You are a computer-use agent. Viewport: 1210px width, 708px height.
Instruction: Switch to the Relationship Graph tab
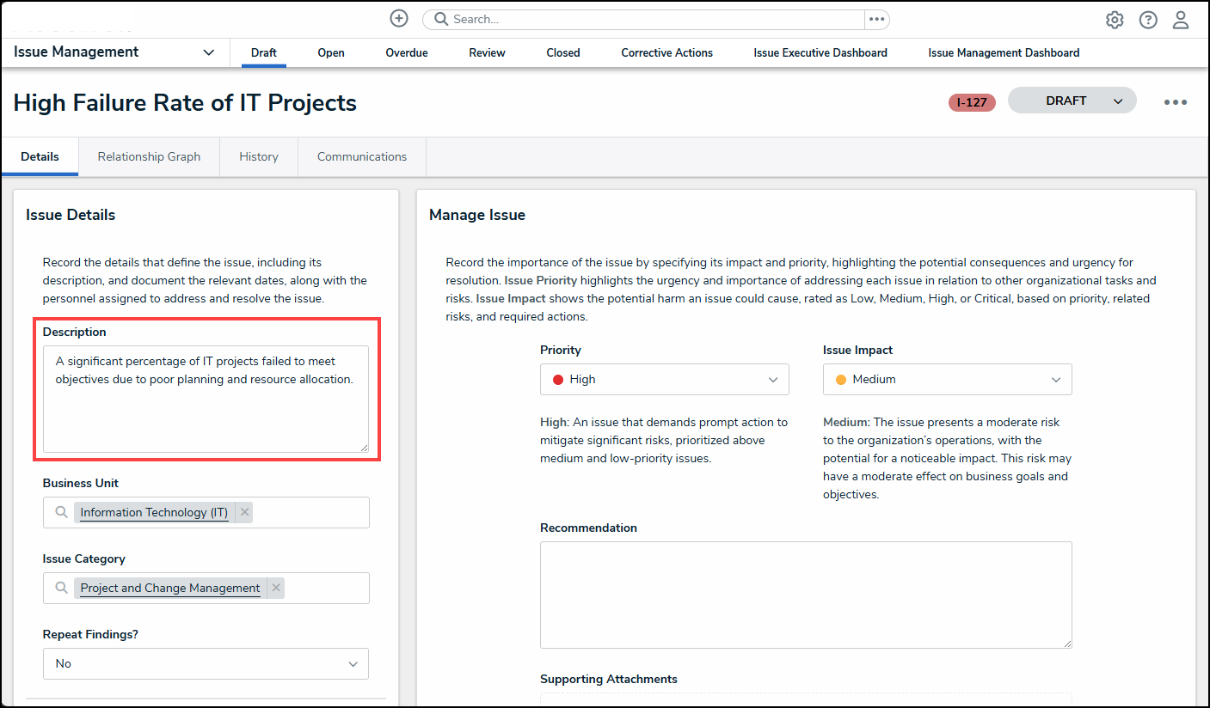tap(149, 156)
